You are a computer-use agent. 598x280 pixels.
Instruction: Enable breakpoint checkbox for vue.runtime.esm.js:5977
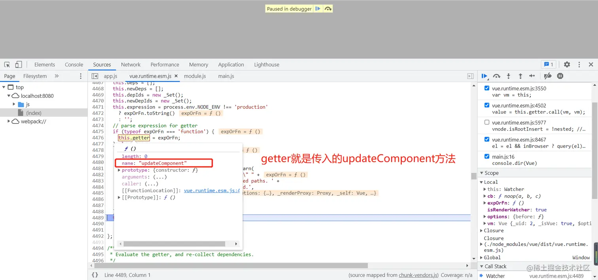(487, 122)
